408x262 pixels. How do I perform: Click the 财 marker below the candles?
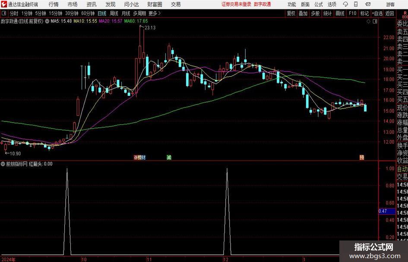point(143,157)
